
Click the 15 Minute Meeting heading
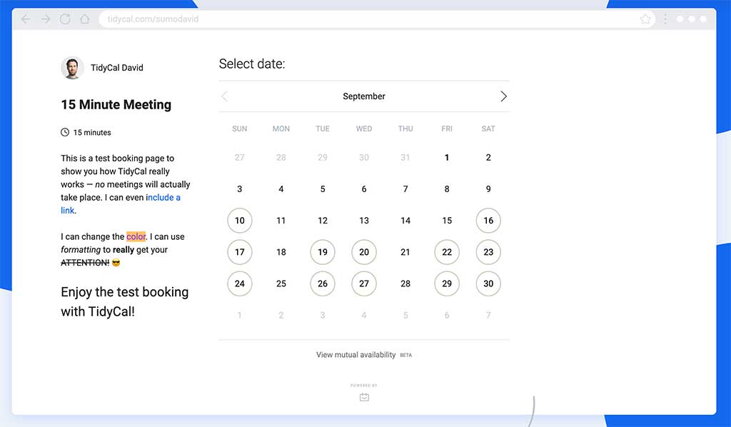(x=116, y=104)
